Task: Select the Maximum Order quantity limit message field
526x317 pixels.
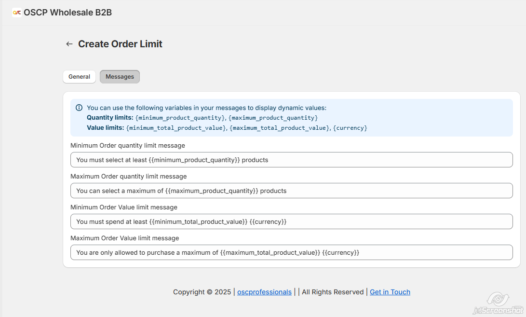Action: click(292, 191)
